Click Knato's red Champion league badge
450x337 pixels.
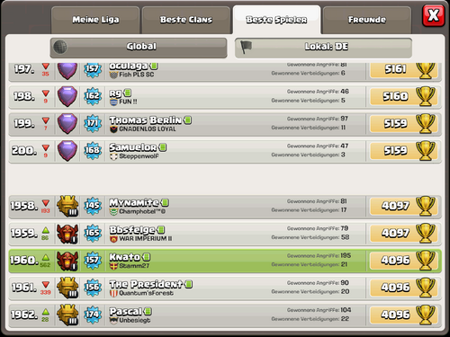pyautogui.click(x=67, y=261)
